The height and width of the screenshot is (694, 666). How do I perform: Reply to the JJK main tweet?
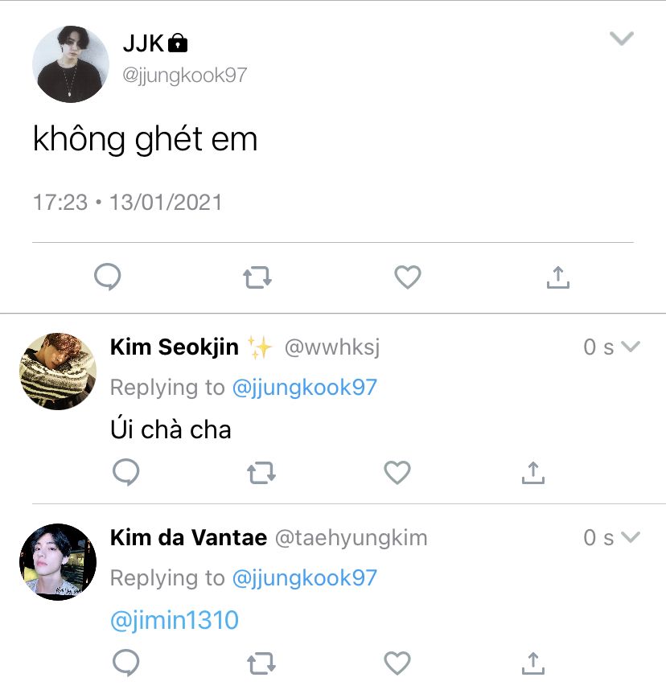tap(108, 277)
